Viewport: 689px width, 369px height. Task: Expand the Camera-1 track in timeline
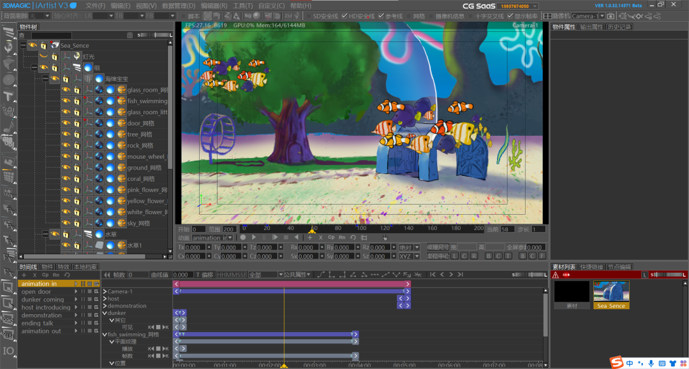[x=105, y=291]
